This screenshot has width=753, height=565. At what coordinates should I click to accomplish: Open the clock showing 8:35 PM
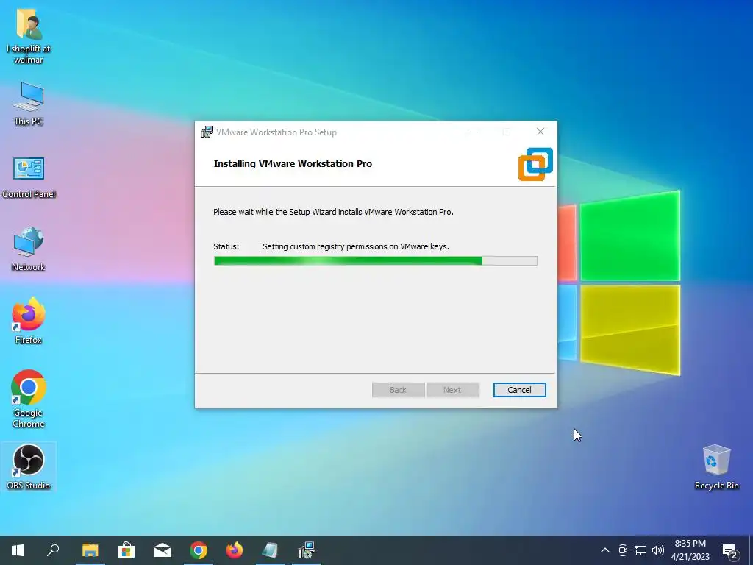(x=690, y=550)
